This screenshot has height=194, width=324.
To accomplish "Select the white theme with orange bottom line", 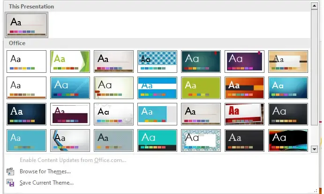I will (x=26, y=88).
